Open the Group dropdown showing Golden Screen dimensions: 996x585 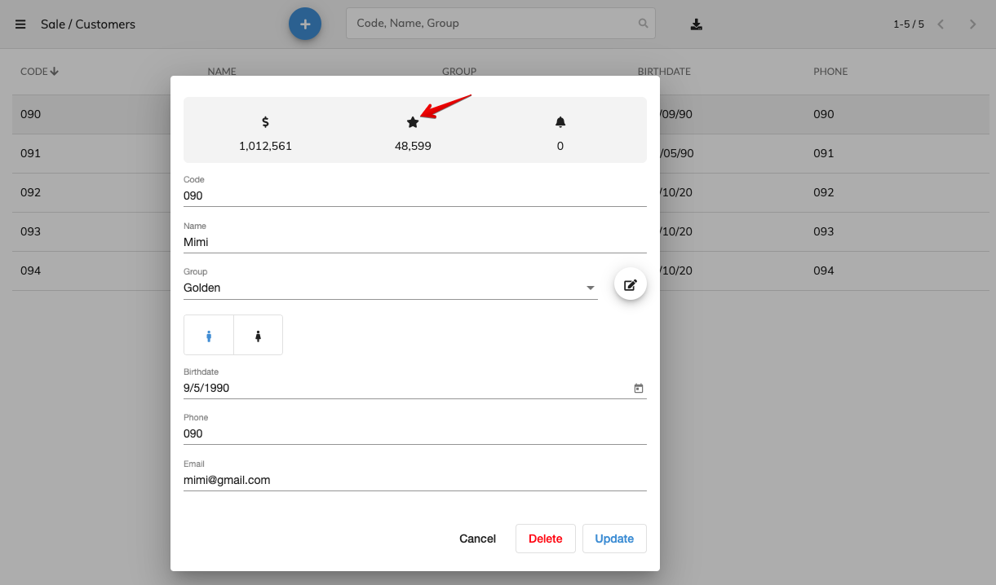[x=391, y=288]
